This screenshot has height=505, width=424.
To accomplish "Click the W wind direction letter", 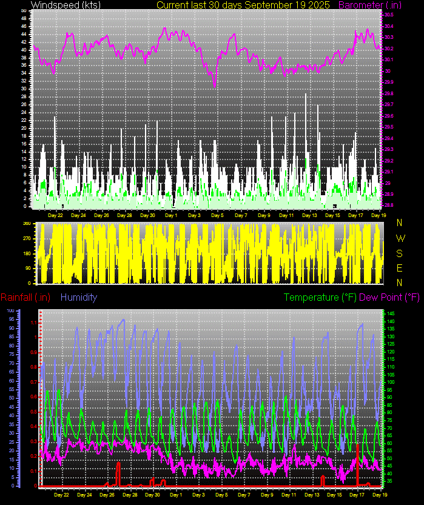I will 399,238.
